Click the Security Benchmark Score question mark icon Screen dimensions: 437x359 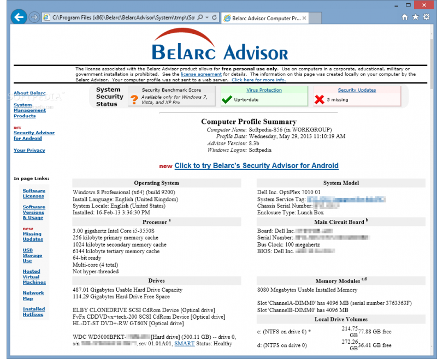point(134,99)
